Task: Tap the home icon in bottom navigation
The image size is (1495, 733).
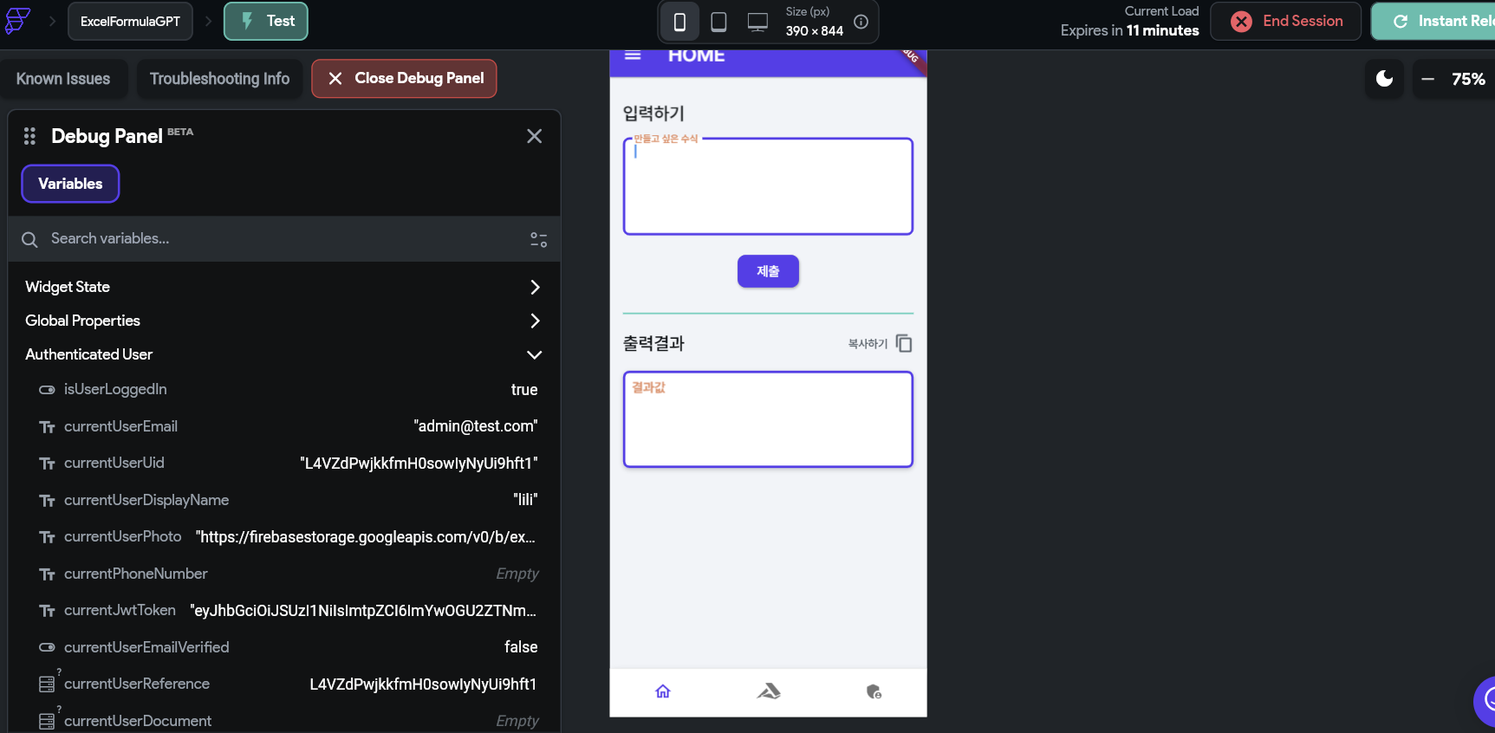Action: coord(663,691)
